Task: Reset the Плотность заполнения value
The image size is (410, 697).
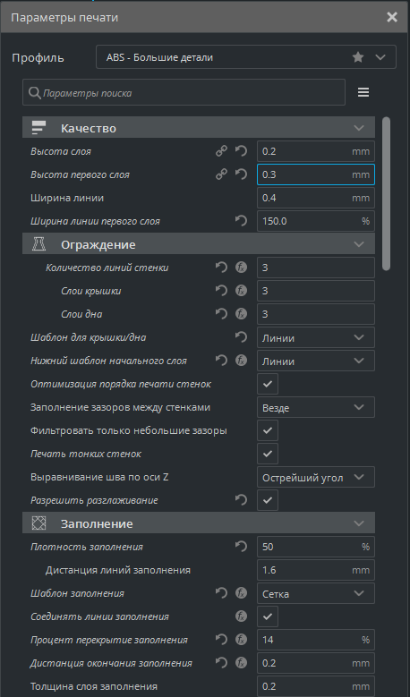Action: [x=241, y=547]
